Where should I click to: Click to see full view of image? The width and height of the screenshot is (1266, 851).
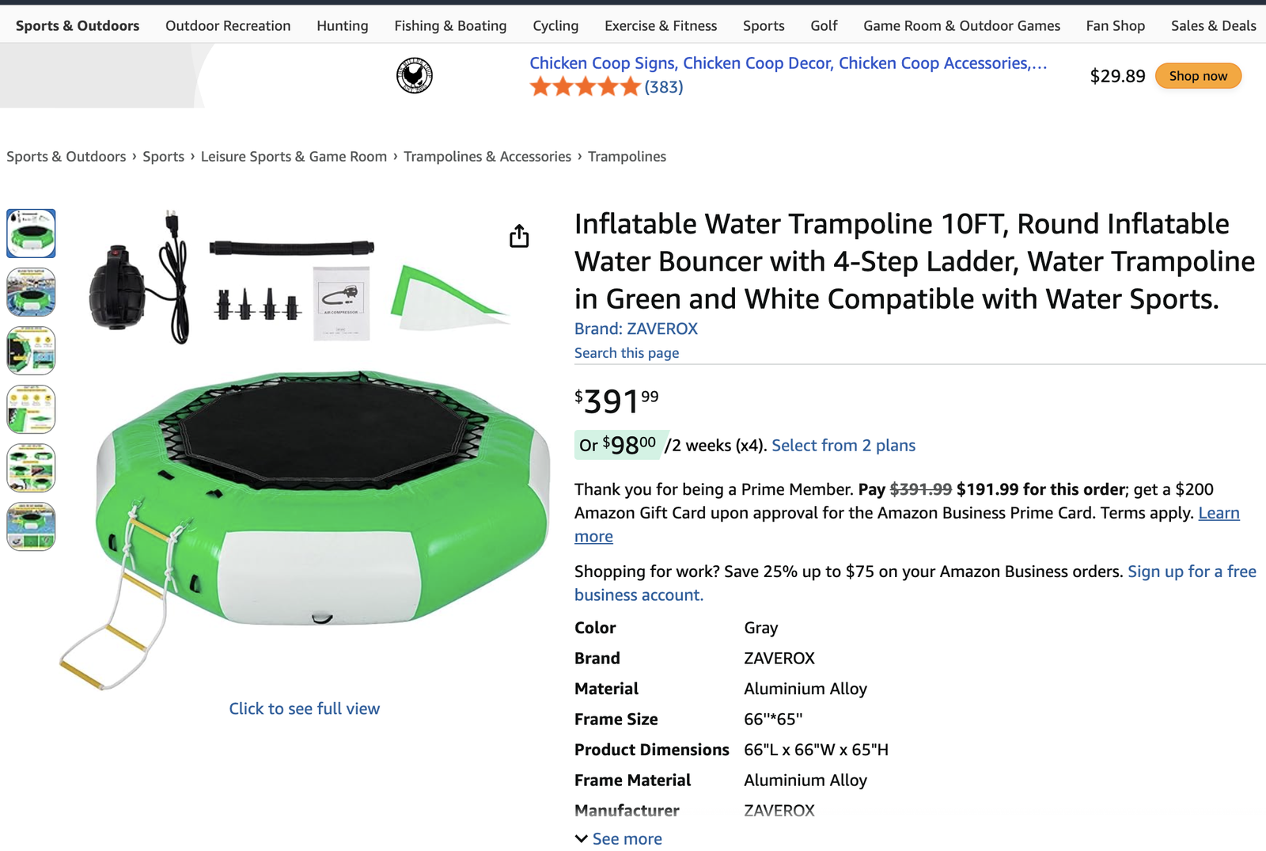coord(304,708)
